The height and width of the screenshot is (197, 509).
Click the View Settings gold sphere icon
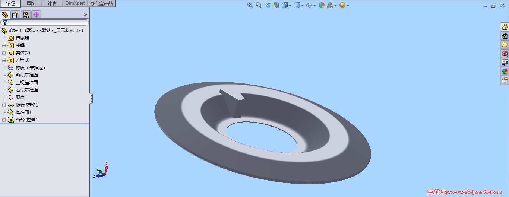coord(342,5)
